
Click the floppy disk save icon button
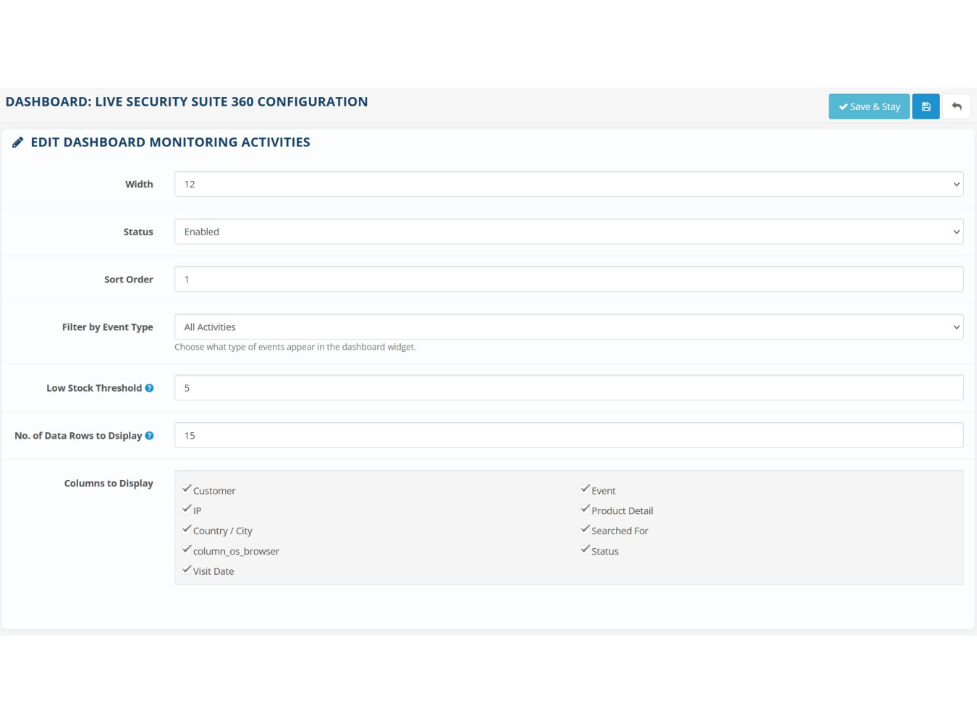pyautogui.click(x=926, y=106)
